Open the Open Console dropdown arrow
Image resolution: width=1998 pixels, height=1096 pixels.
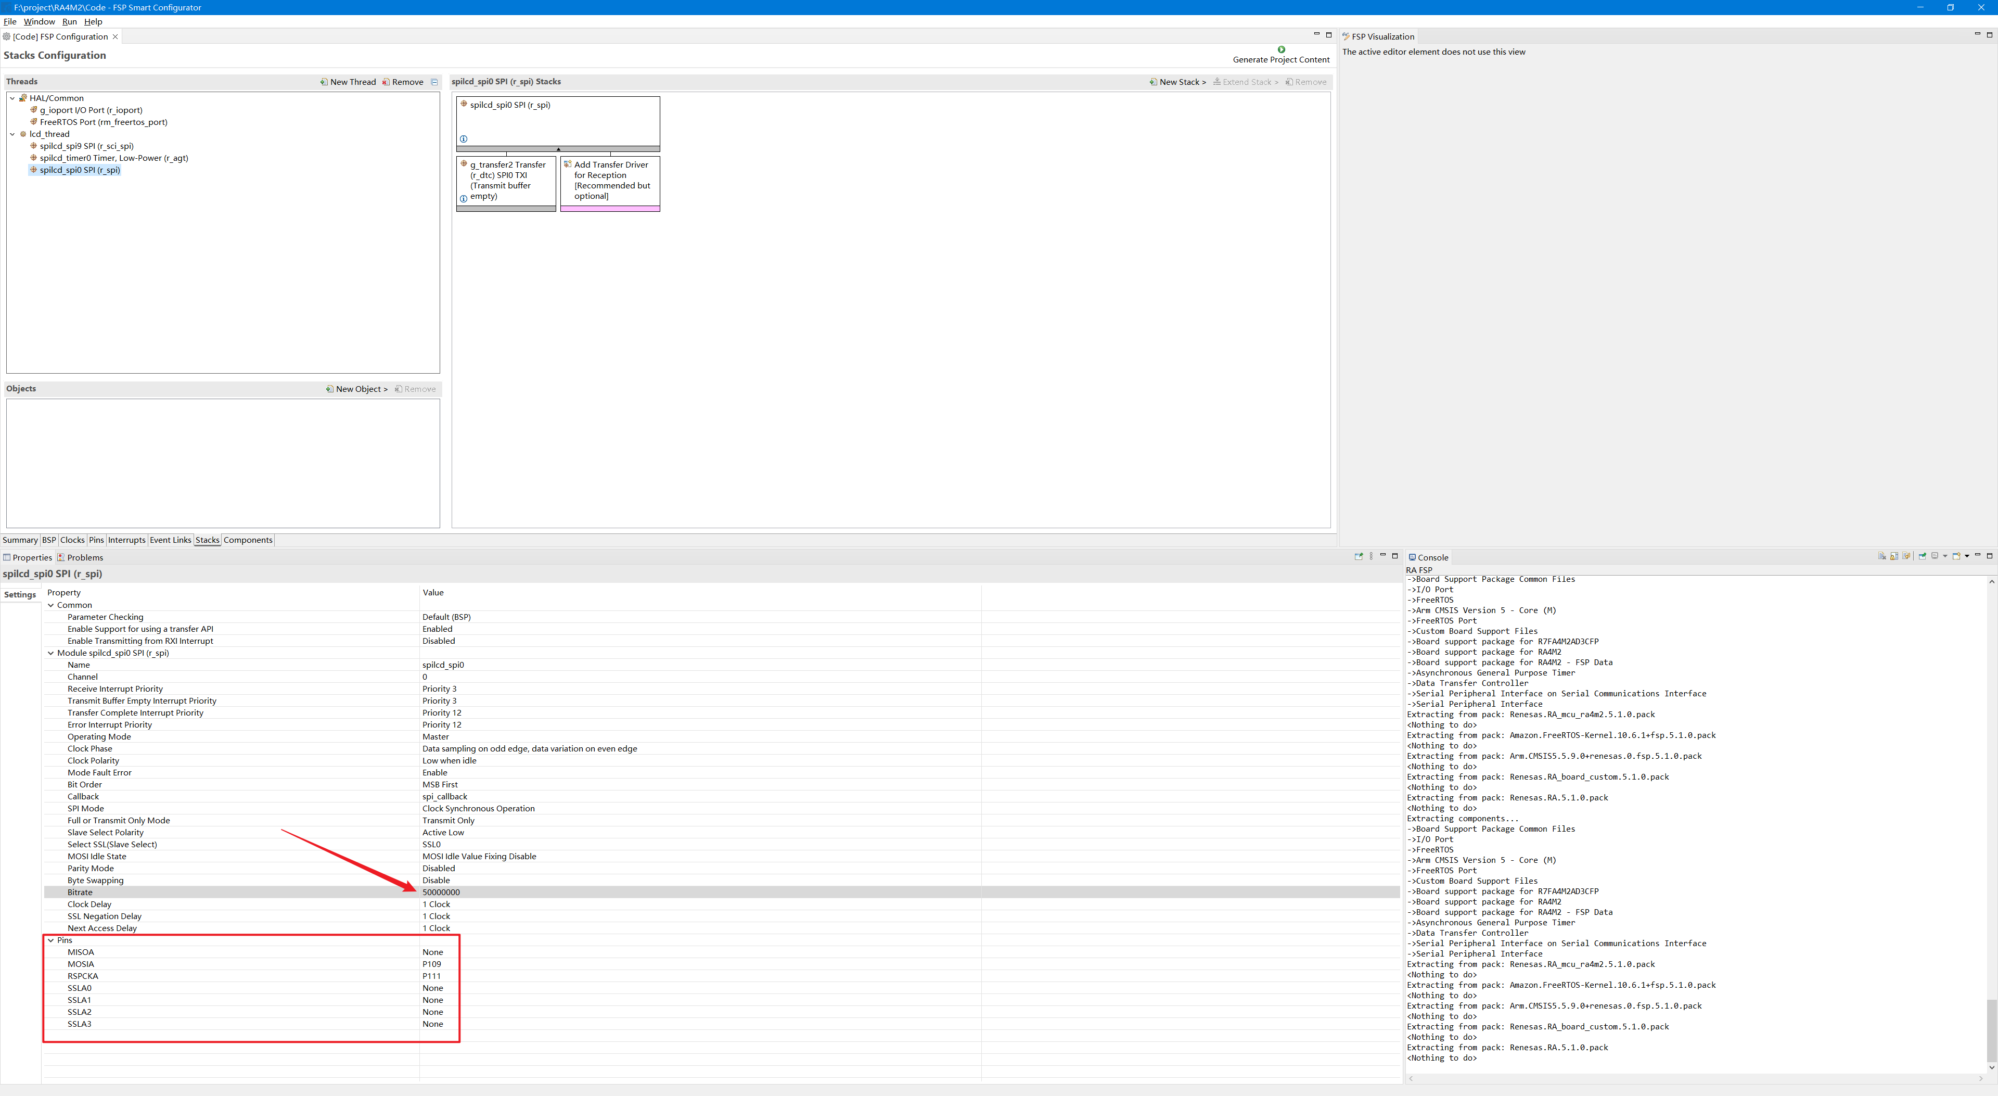pos(1967,556)
